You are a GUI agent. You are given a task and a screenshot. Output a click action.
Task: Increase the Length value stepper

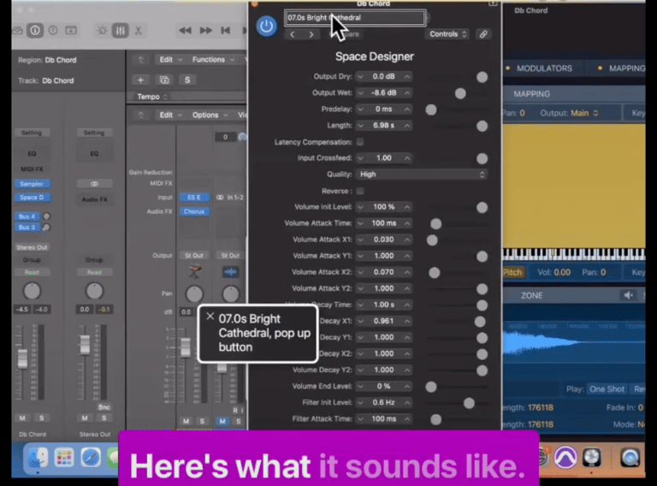407,126
